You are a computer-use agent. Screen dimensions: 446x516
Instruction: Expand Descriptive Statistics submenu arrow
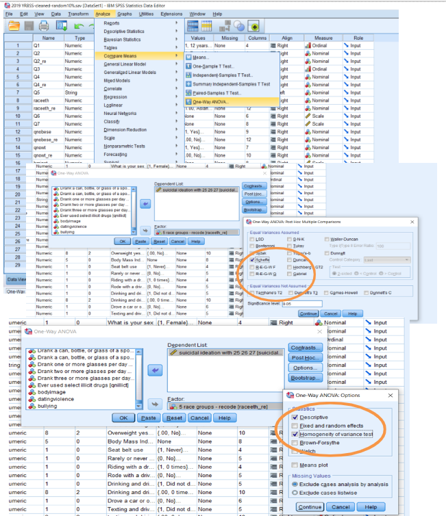tap(177, 31)
